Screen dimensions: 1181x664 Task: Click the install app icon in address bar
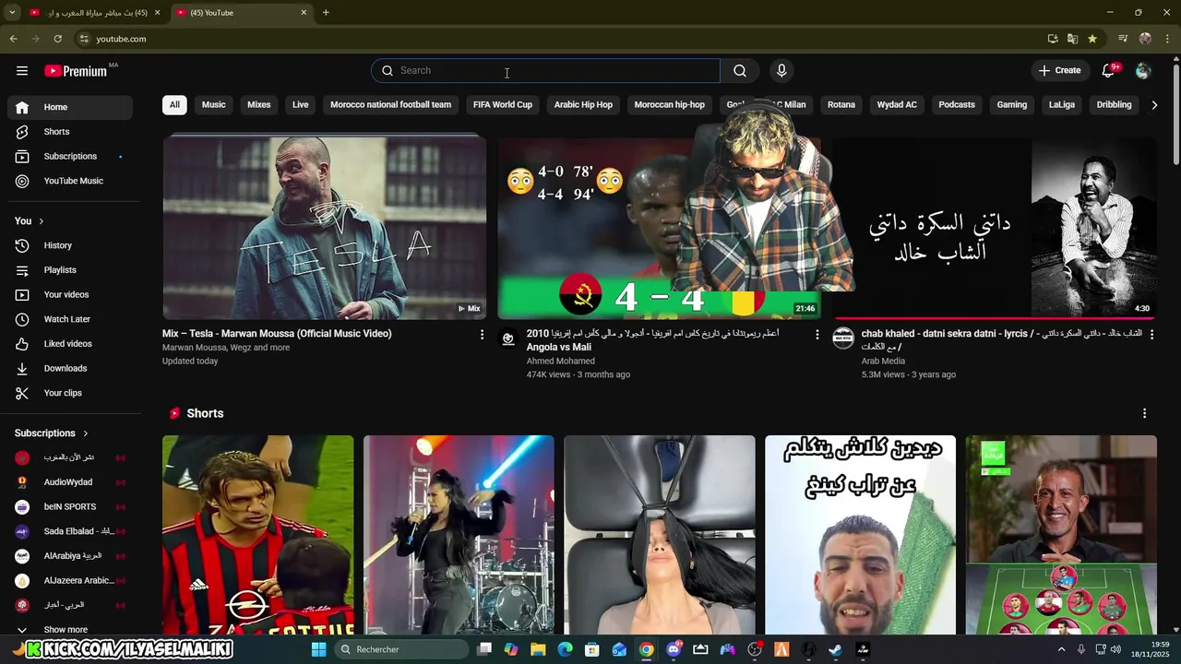click(1053, 39)
